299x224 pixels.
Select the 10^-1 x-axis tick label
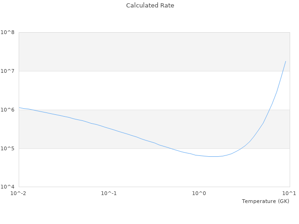pos(108,193)
